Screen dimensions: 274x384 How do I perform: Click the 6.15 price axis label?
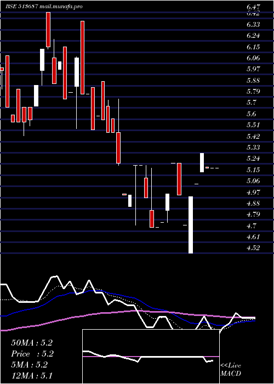(x=253, y=47)
